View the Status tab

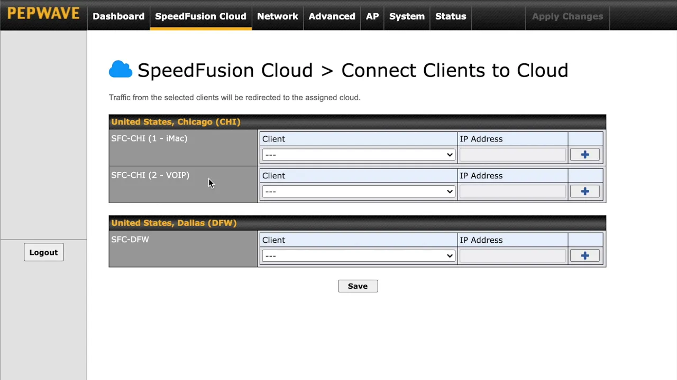click(x=451, y=16)
